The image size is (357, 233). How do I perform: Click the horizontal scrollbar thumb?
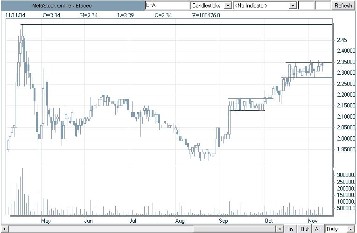(x=235, y=229)
